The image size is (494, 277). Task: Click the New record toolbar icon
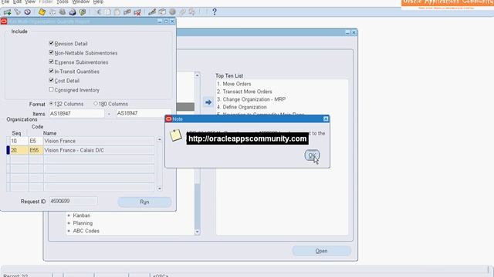(7, 12)
